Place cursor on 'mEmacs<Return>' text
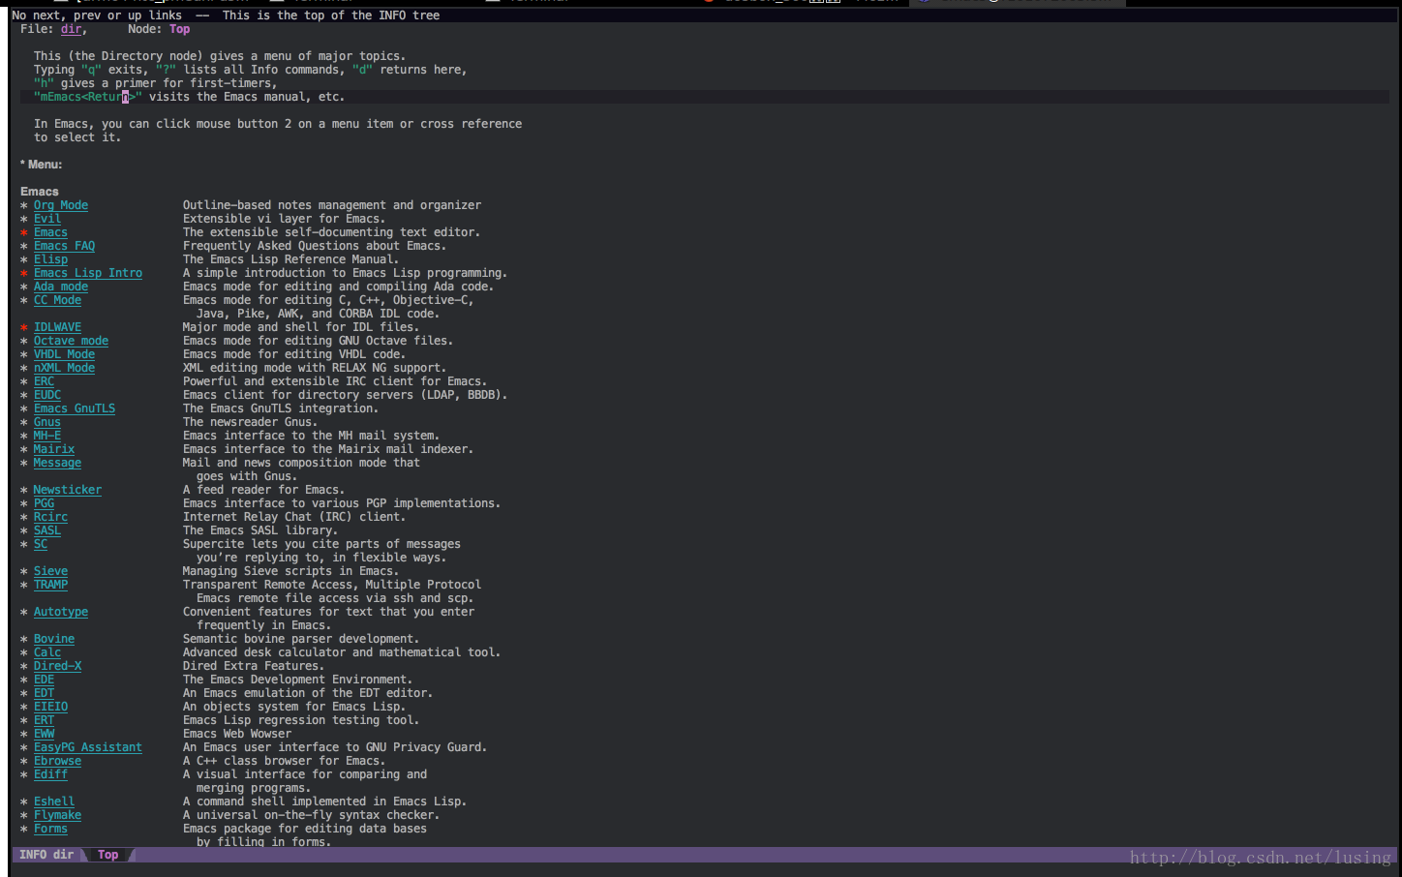The image size is (1402, 877). 88,97
